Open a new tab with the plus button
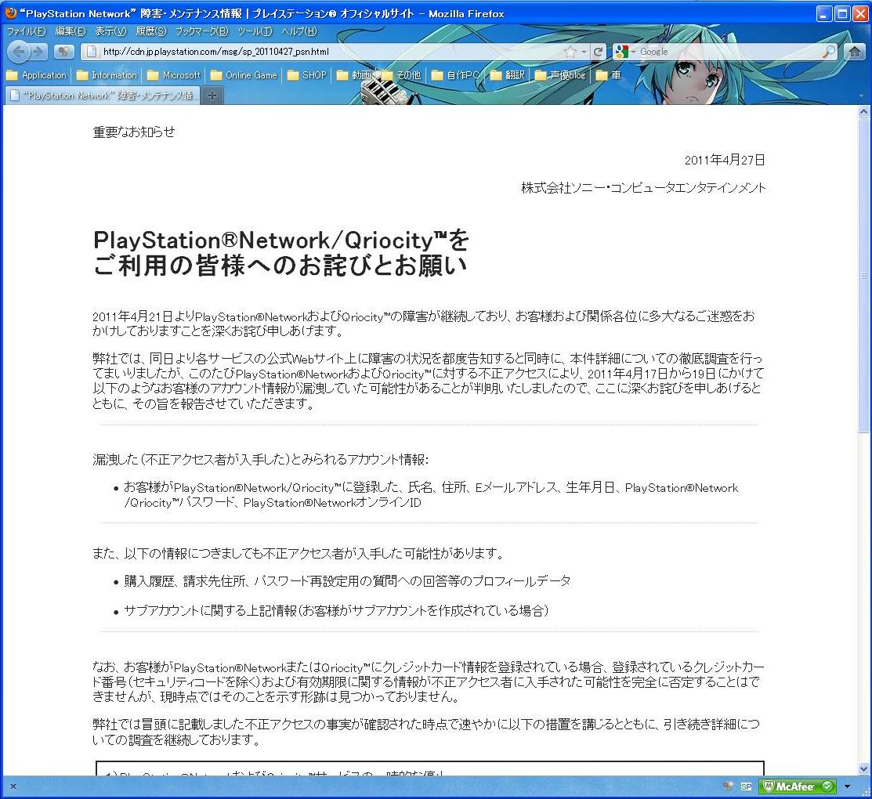Viewport: 872px width, 799px height. point(212,96)
